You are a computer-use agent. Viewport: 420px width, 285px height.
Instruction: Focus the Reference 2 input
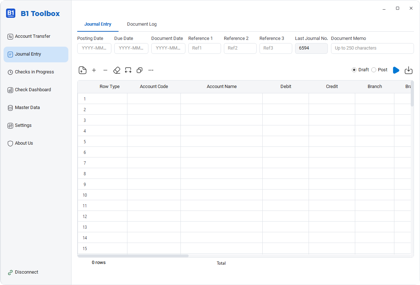click(240, 48)
